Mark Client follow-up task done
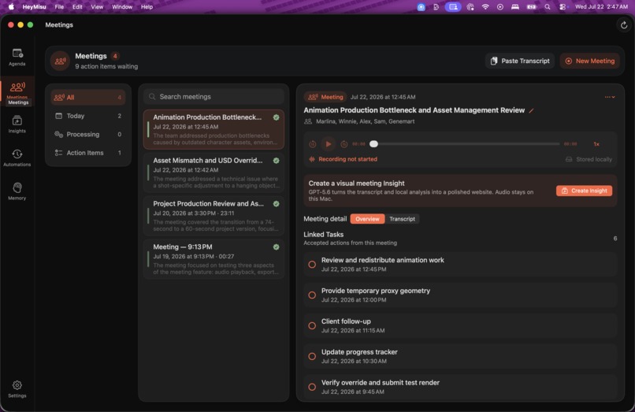This screenshot has height=412, width=635. point(312,325)
